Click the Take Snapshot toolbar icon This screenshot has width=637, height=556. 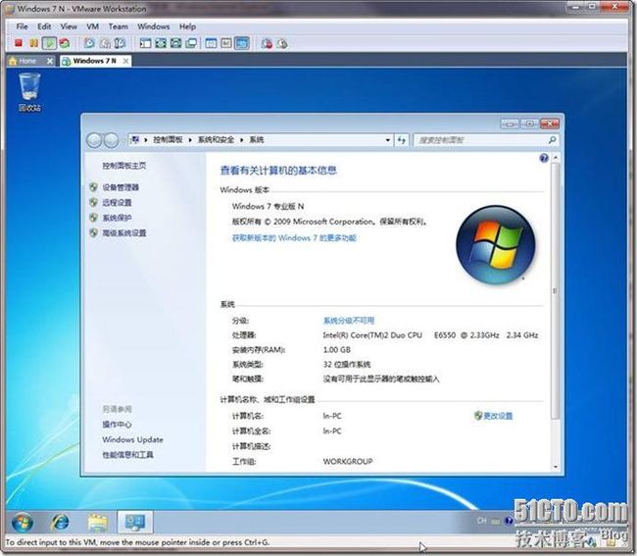(x=89, y=43)
